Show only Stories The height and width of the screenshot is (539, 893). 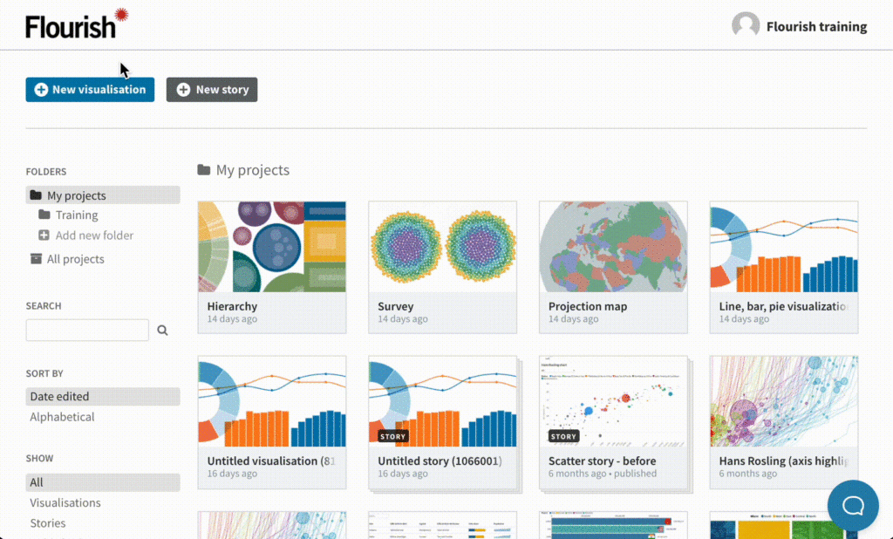(48, 523)
